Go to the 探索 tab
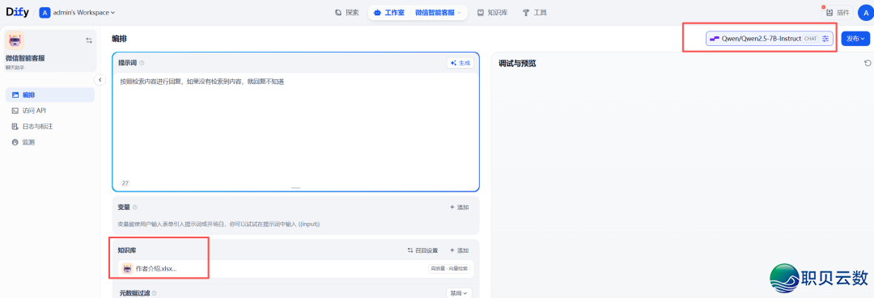Image resolution: width=874 pixels, height=298 pixels. (346, 12)
